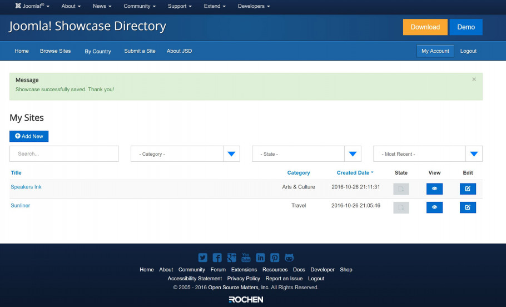Screen dimensions: 506x307
Task: Click Logout link in footer
Action: point(316,279)
